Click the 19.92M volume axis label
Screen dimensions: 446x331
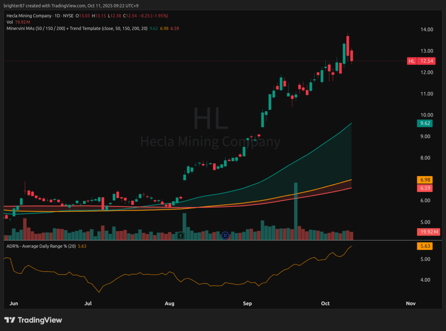click(x=428, y=231)
